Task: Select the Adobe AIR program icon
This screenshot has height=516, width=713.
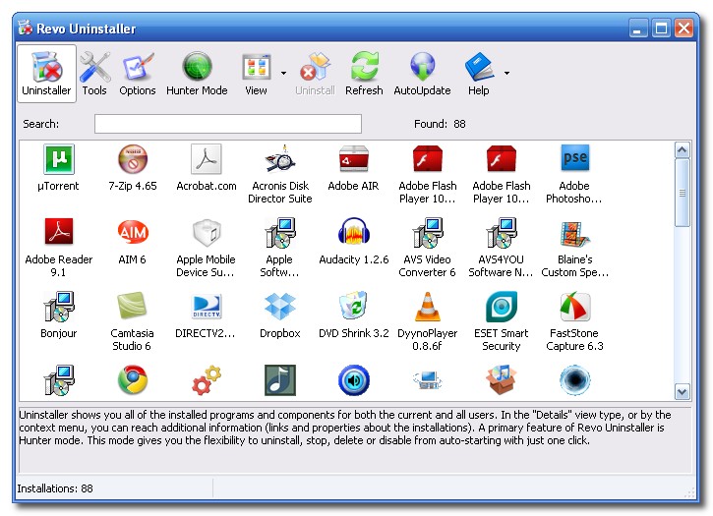Action: 353,159
